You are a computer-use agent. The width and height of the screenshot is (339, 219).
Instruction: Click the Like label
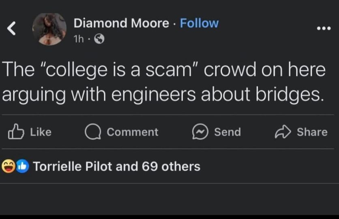(x=41, y=132)
